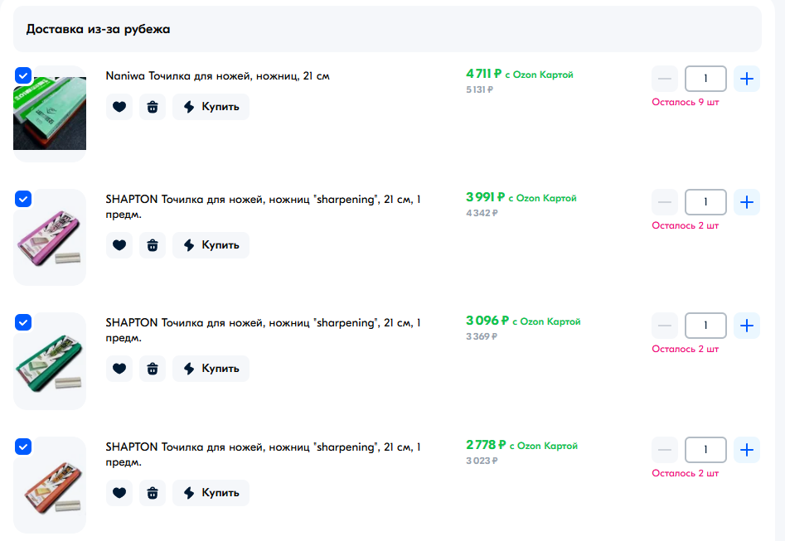Decrease quantity of 3 096 ₽ SHAPTON

tap(665, 326)
